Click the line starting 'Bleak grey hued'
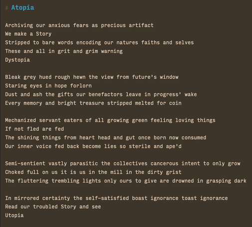This screenshot has height=227, width=252. (92, 77)
